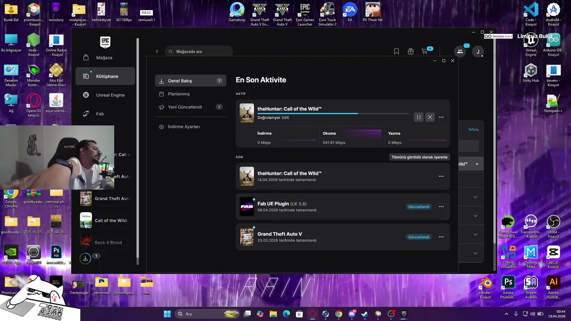
Task: Open more options for Fab UE Plugin
Action: pyautogui.click(x=441, y=206)
